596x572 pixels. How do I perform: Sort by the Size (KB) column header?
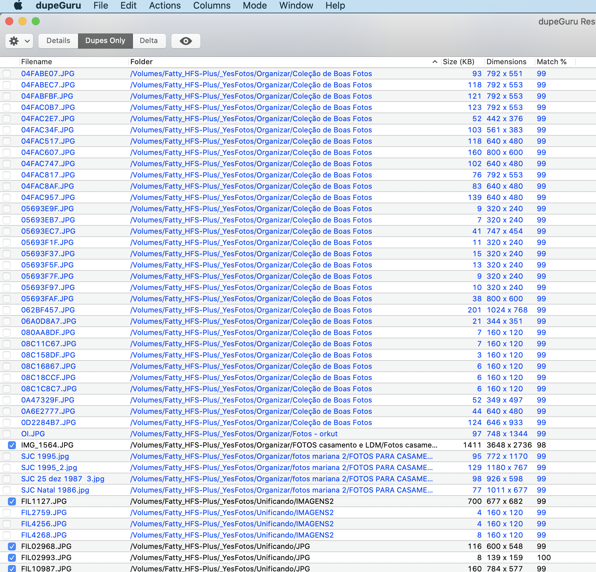458,62
